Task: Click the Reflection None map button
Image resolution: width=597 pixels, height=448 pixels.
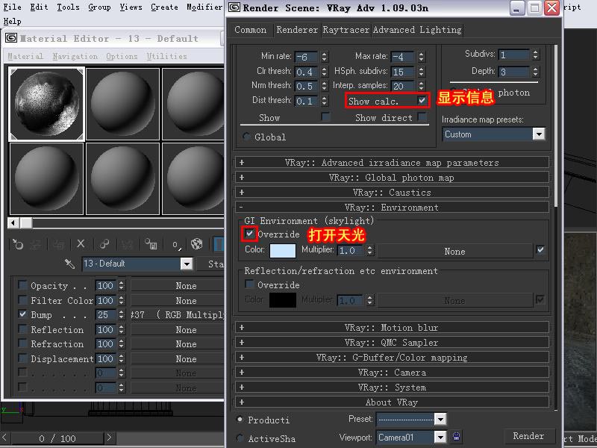Action: 177,329
